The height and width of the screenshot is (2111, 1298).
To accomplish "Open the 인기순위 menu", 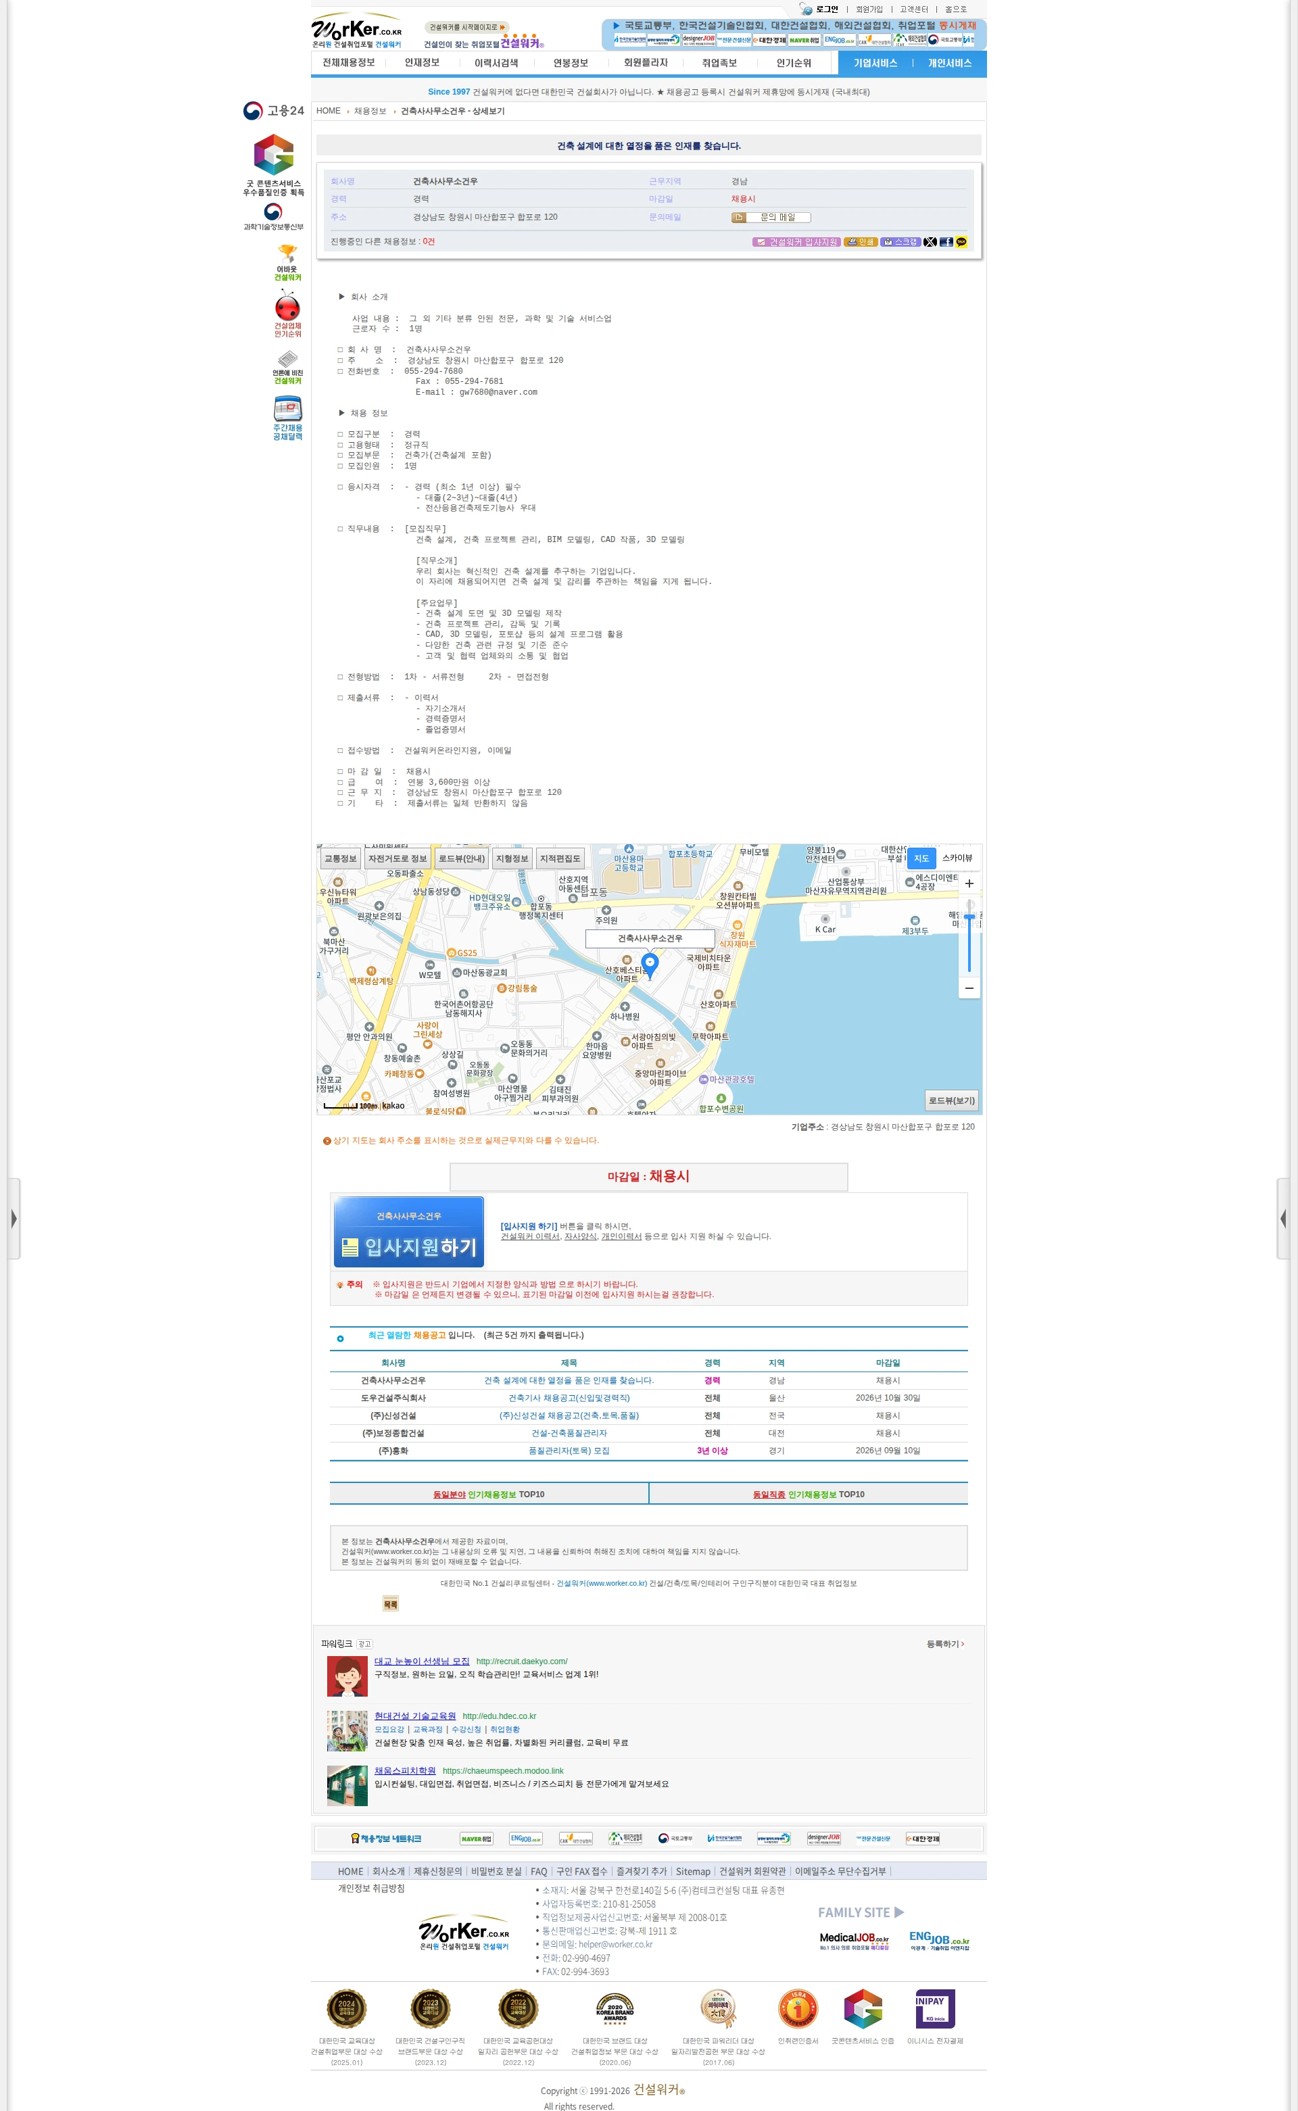I will [x=793, y=63].
